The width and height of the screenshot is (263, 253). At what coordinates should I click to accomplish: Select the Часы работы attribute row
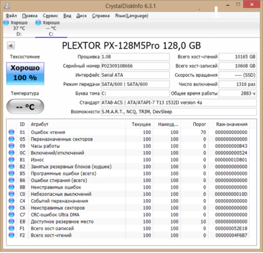[128, 146]
